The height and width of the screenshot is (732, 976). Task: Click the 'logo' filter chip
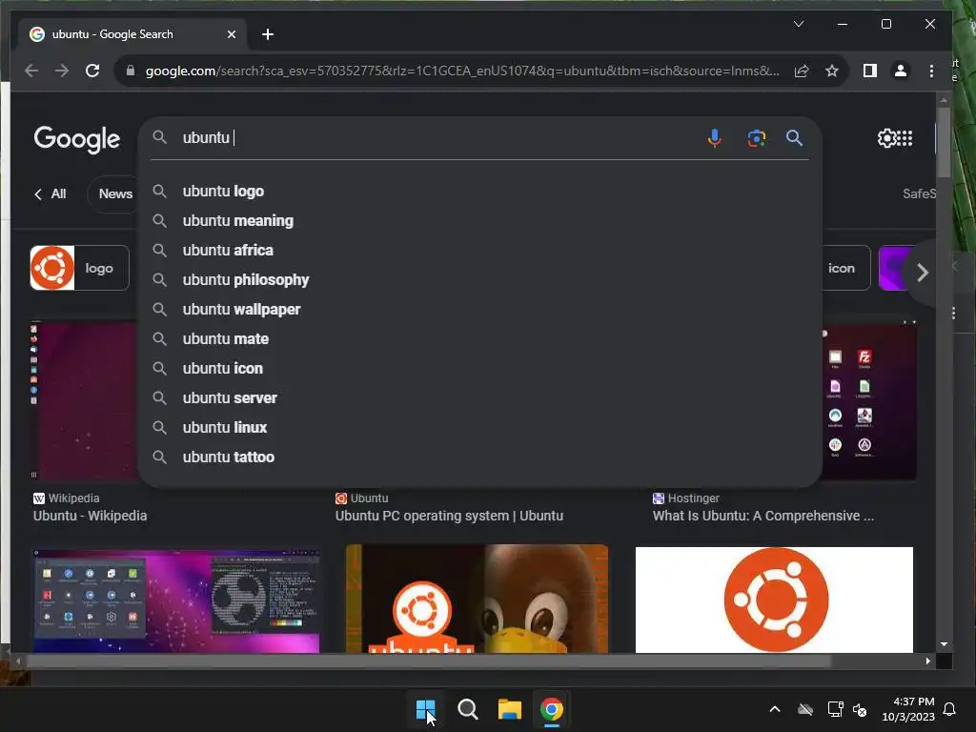[x=80, y=268]
